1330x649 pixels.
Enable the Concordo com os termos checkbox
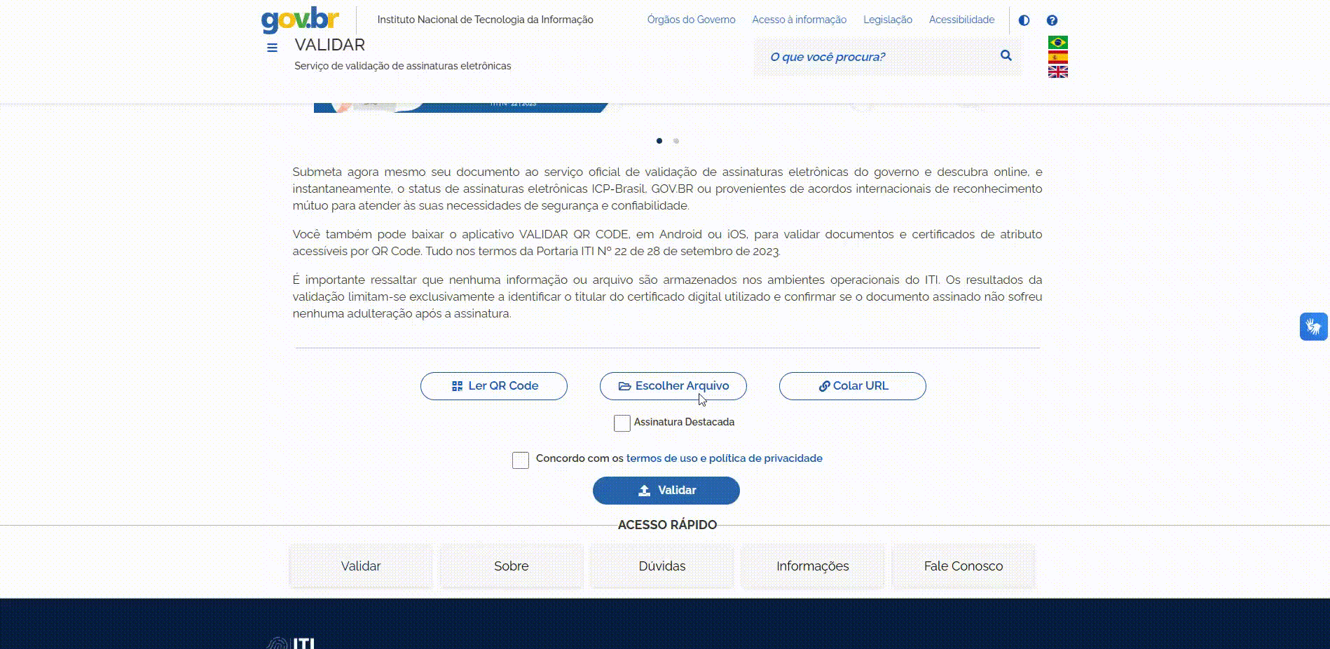(x=520, y=460)
